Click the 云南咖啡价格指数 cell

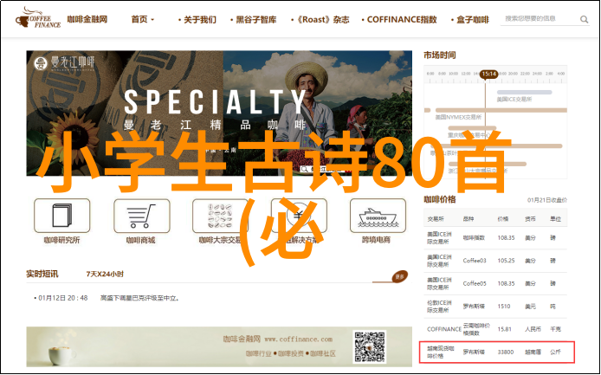click(476, 329)
